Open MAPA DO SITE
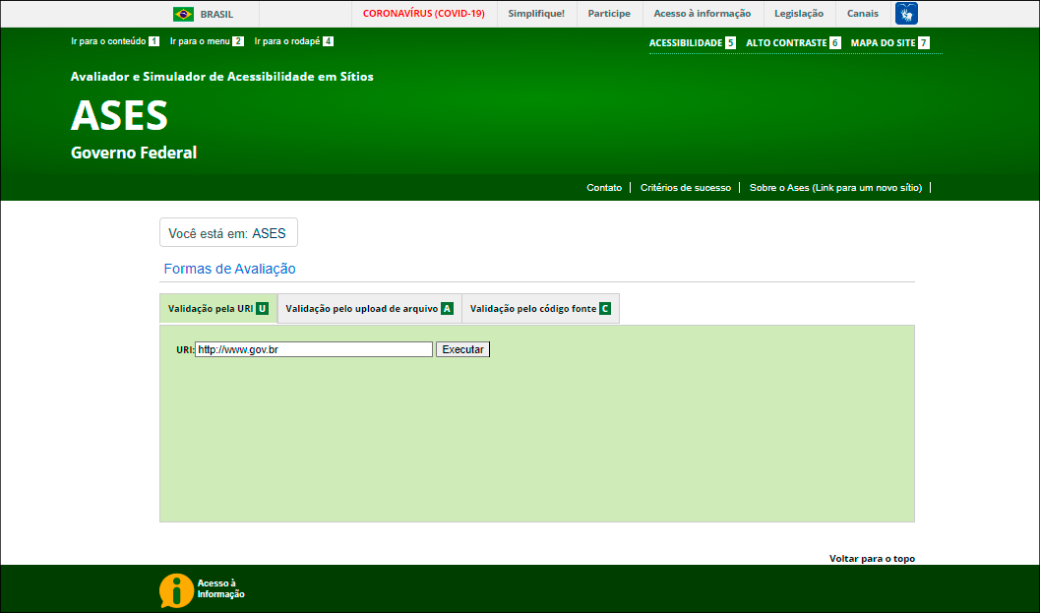This screenshot has height=613, width=1040. (889, 42)
